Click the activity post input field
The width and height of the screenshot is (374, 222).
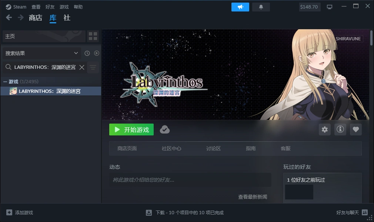[190, 180]
